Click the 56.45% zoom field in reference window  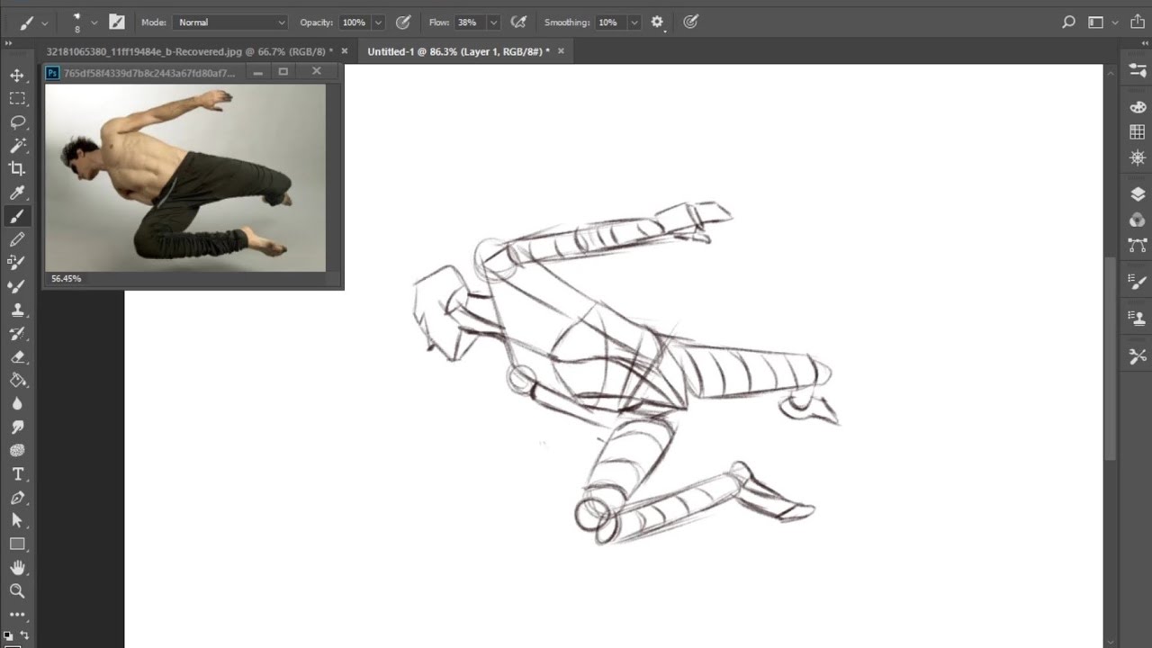(x=67, y=279)
